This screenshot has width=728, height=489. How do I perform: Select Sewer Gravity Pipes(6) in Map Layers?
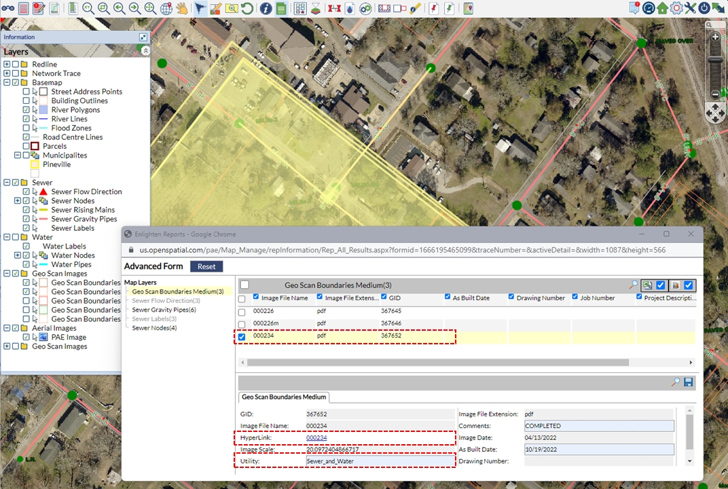click(x=164, y=310)
